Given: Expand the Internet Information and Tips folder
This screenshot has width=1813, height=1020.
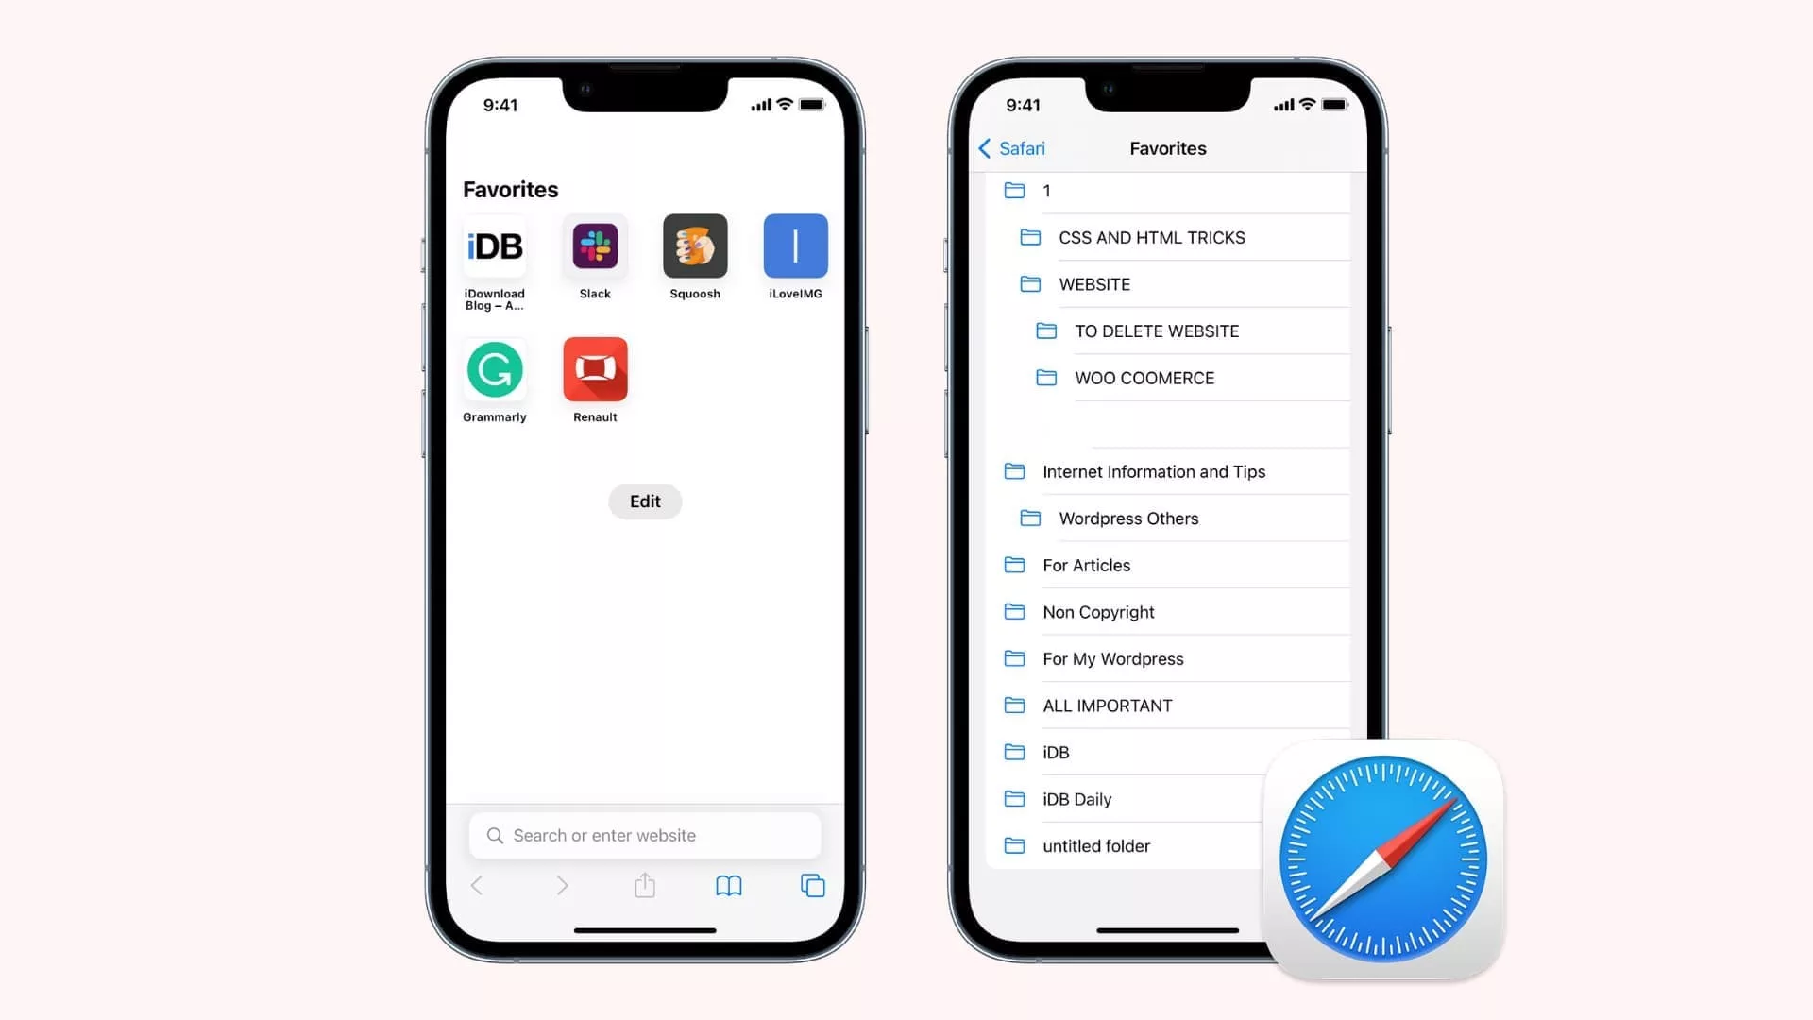Looking at the screenshot, I should tap(1154, 470).
